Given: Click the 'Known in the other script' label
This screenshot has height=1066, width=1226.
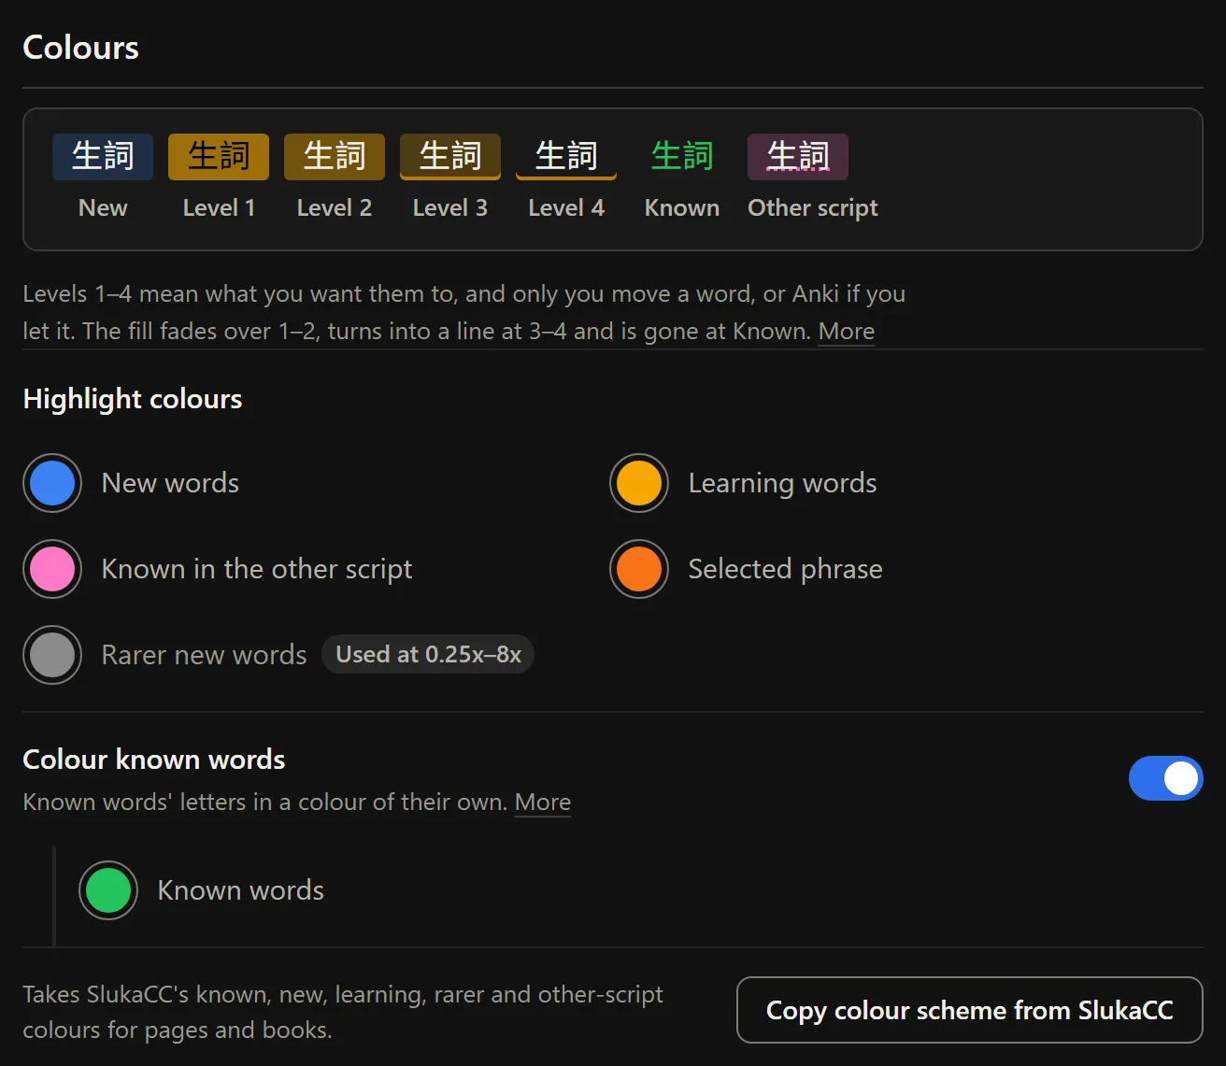Looking at the screenshot, I should point(257,569).
